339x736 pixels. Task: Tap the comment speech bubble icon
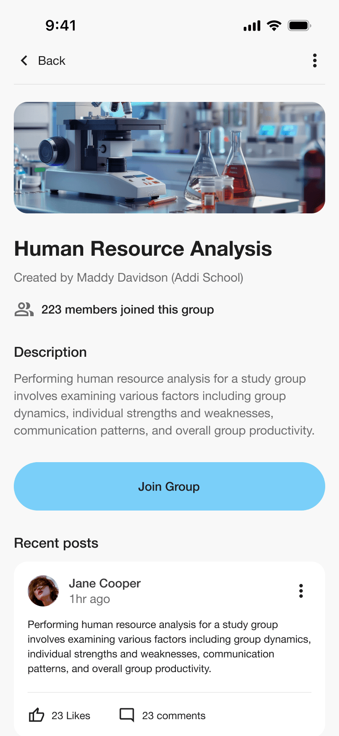tap(127, 715)
